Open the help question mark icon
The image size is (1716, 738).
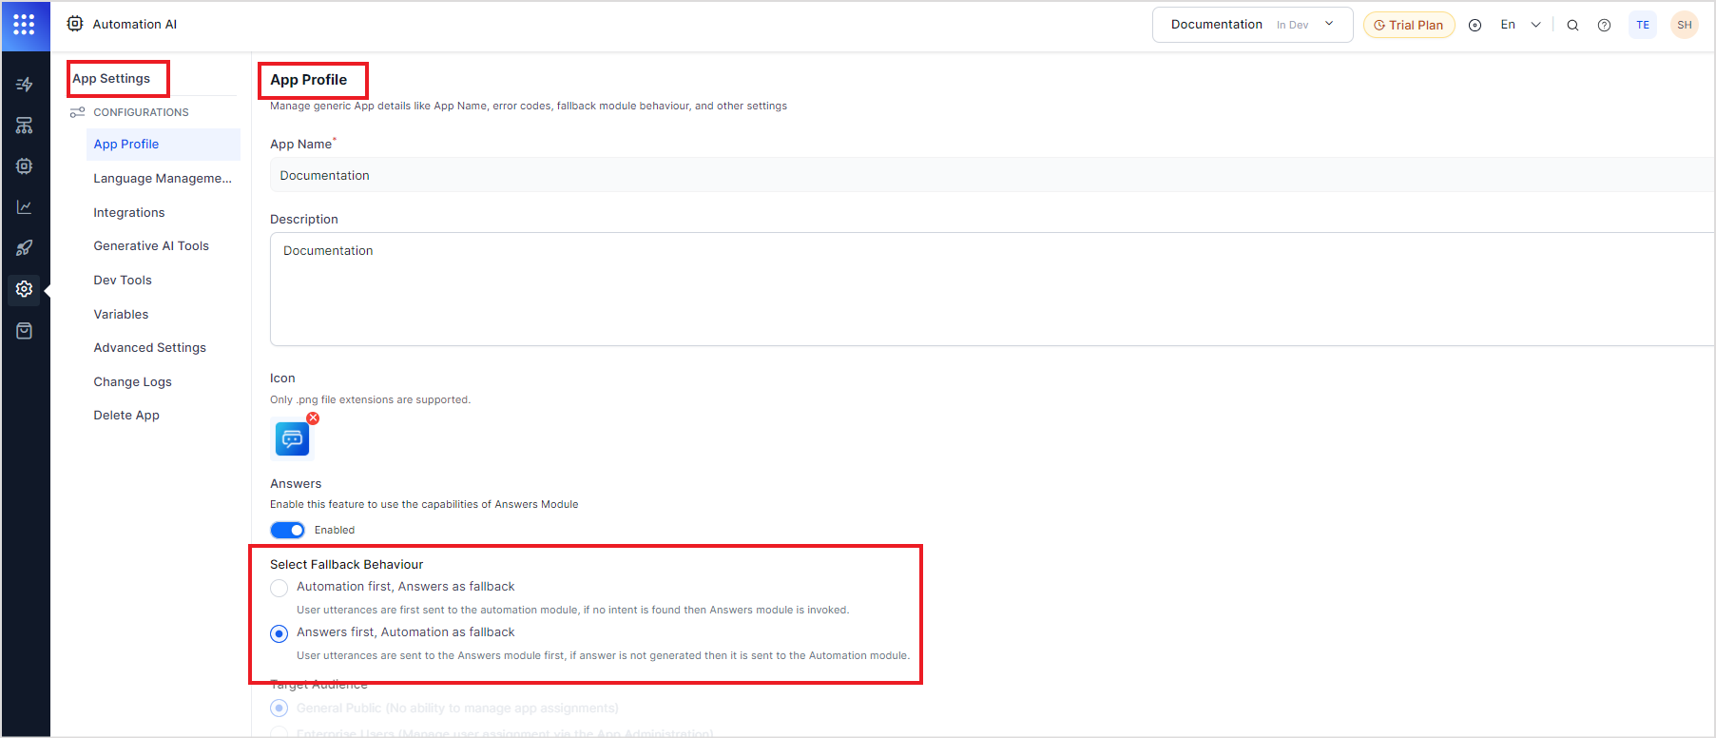pos(1604,26)
